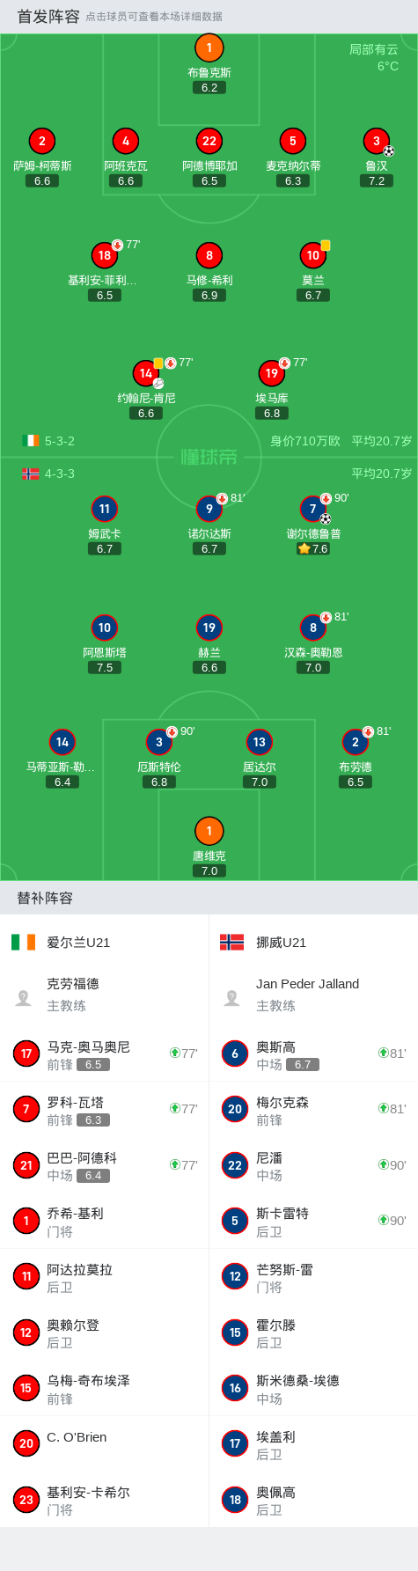Image resolution: width=418 pixels, height=1571 pixels.
Task: Open 埃马库 number 19 player icon
Action: [x=272, y=373]
